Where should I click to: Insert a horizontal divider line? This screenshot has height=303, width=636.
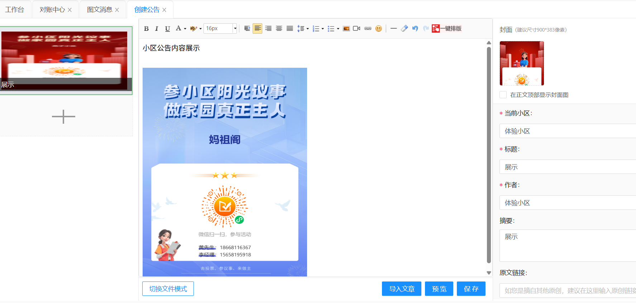coord(393,29)
